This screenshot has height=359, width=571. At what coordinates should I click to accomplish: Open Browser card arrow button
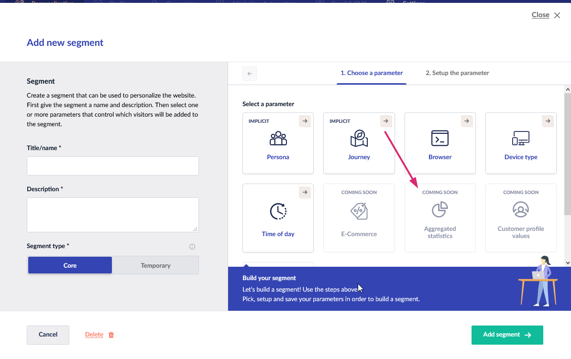[466, 121]
